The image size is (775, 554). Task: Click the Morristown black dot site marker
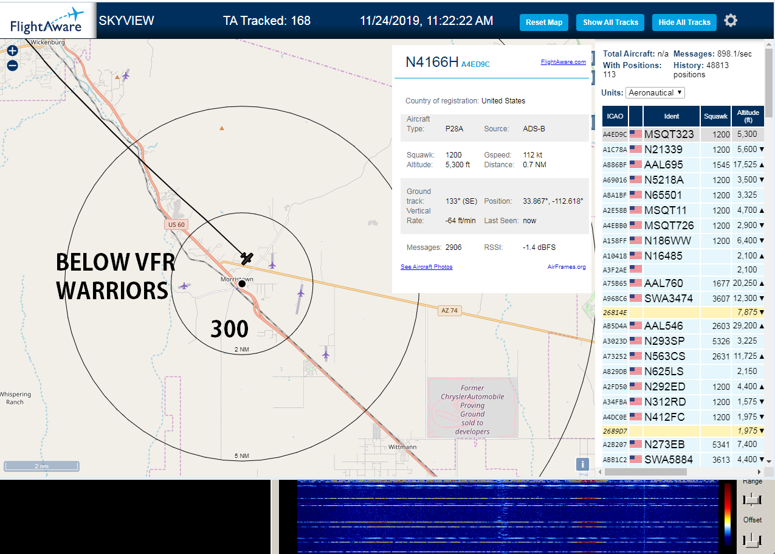point(242,283)
